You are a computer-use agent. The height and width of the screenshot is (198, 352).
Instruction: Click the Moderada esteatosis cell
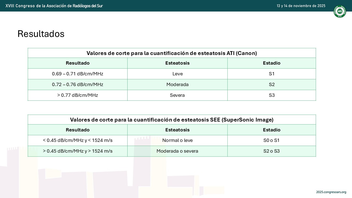(177, 84)
